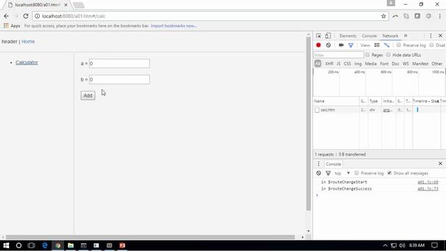
Task: Filter network requests by Manifest
Action: [x=420, y=63]
